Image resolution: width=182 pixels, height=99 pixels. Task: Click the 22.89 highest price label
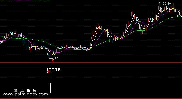point(167,4)
